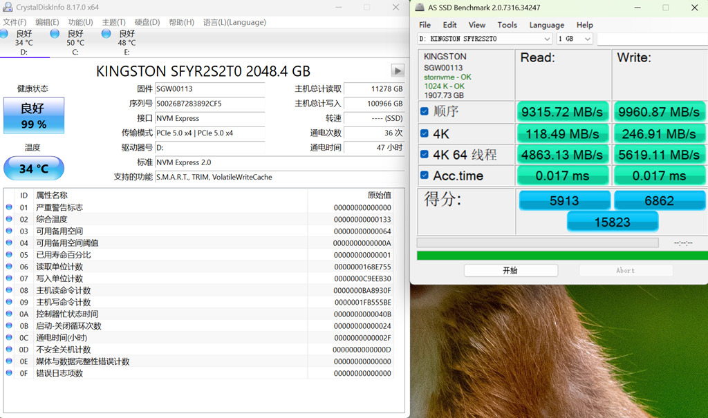
Task: Open the 1 GB test size dropdown
Action: click(575, 39)
